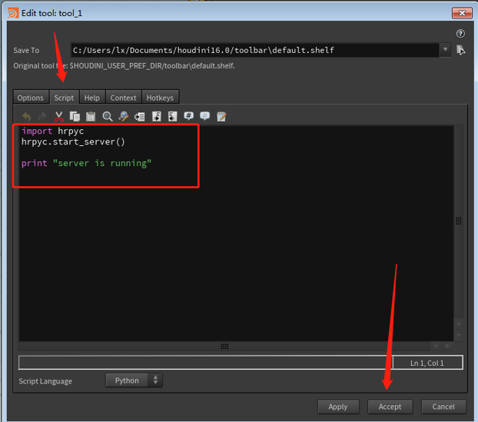
Task: Click the Undo arrow icon
Action: pos(27,117)
